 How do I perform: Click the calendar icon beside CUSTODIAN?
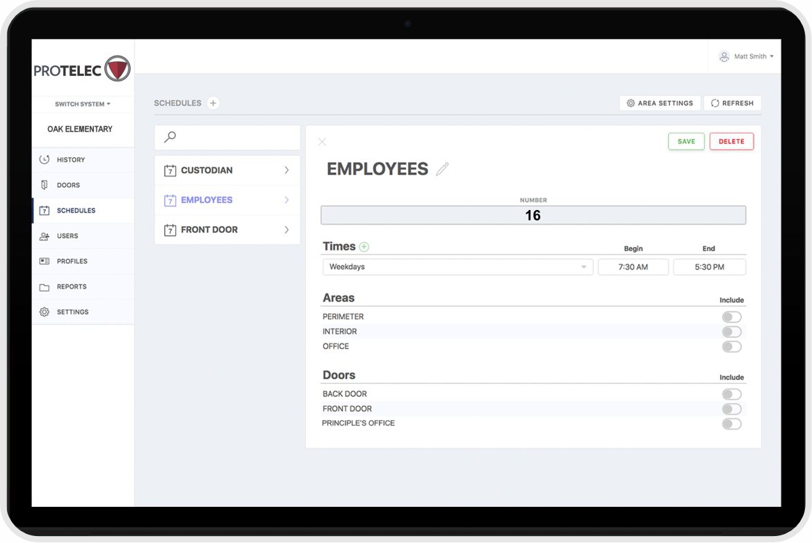pos(170,170)
